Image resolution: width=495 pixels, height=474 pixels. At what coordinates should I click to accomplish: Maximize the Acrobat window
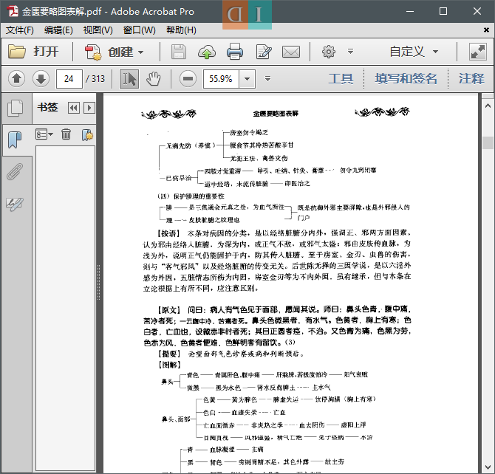tap(443, 11)
